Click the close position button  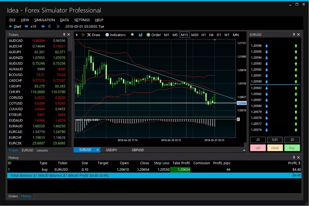pyautogui.click(x=275, y=148)
